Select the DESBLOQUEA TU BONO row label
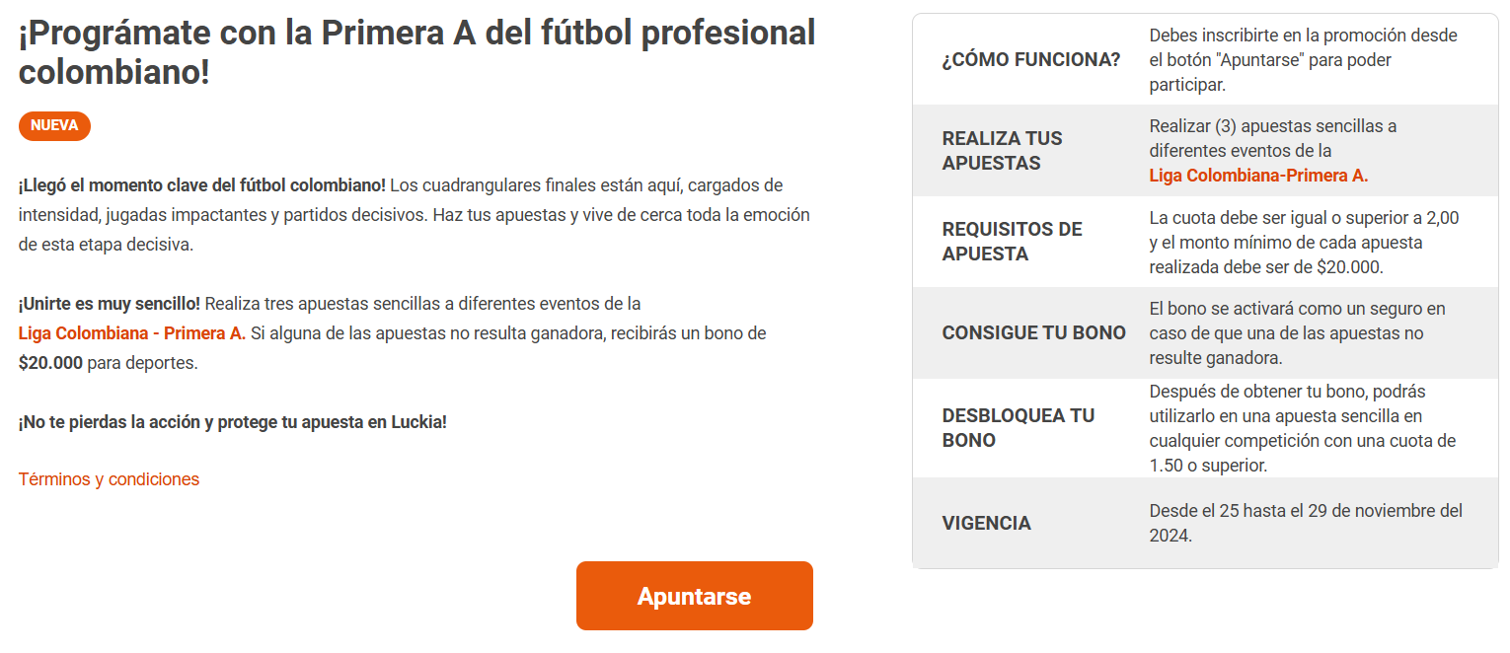 point(1018,428)
